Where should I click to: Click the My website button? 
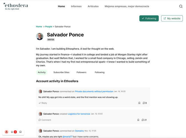pos(172,18)
